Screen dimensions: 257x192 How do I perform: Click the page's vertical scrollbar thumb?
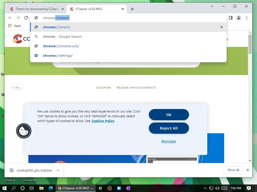tap(250, 44)
